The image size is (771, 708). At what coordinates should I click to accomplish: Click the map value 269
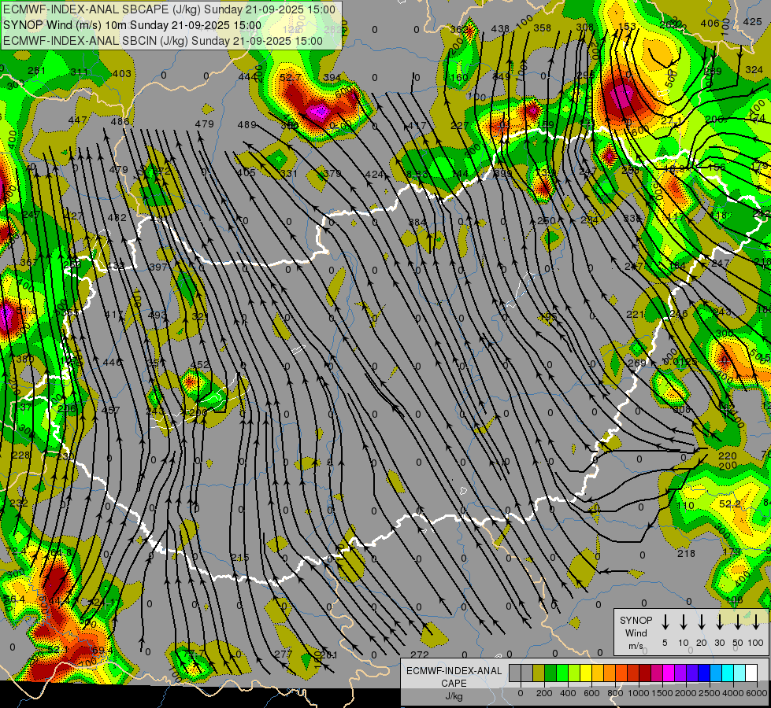(x=637, y=363)
